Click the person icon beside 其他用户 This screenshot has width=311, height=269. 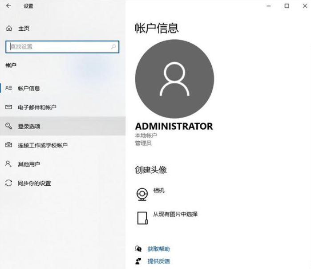[x=8, y=164]
